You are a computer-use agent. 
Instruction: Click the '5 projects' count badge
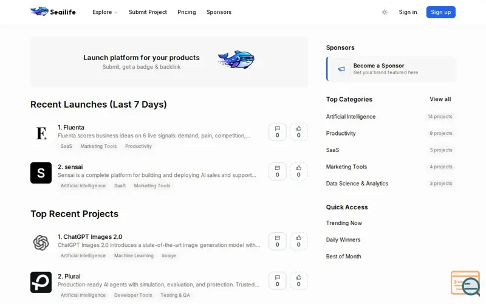pos(441,150)
